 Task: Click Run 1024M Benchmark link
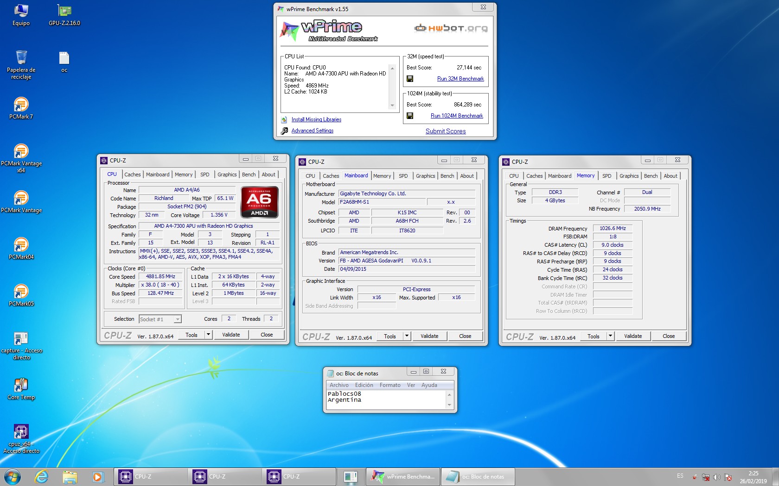pyautogui.click(x=457, y=116)
